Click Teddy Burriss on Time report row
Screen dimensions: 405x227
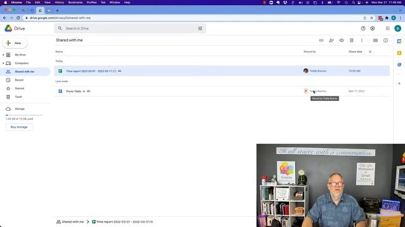pyautogui.click(x=318, y=71)
